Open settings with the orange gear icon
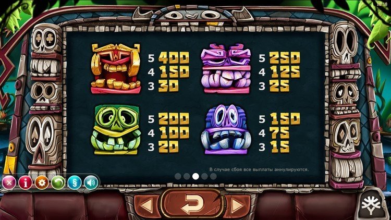The image size is (391, 220). [42, 183]
